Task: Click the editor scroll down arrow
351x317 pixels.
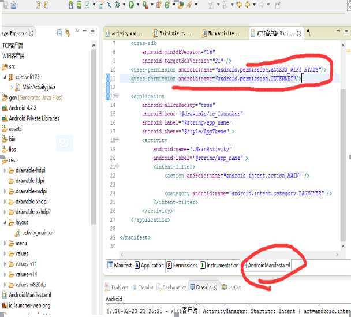Action: (x=343, y=246)
